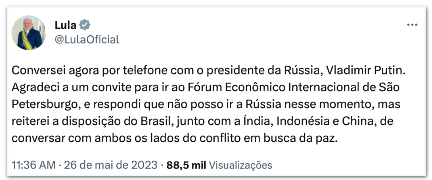This screenshot has height=180, width=432.
Task: Open Lula's profile picture
Action: [x=29, y=33]
